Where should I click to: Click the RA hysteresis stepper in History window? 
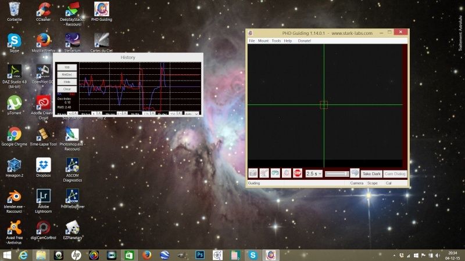tap(99, 114)
